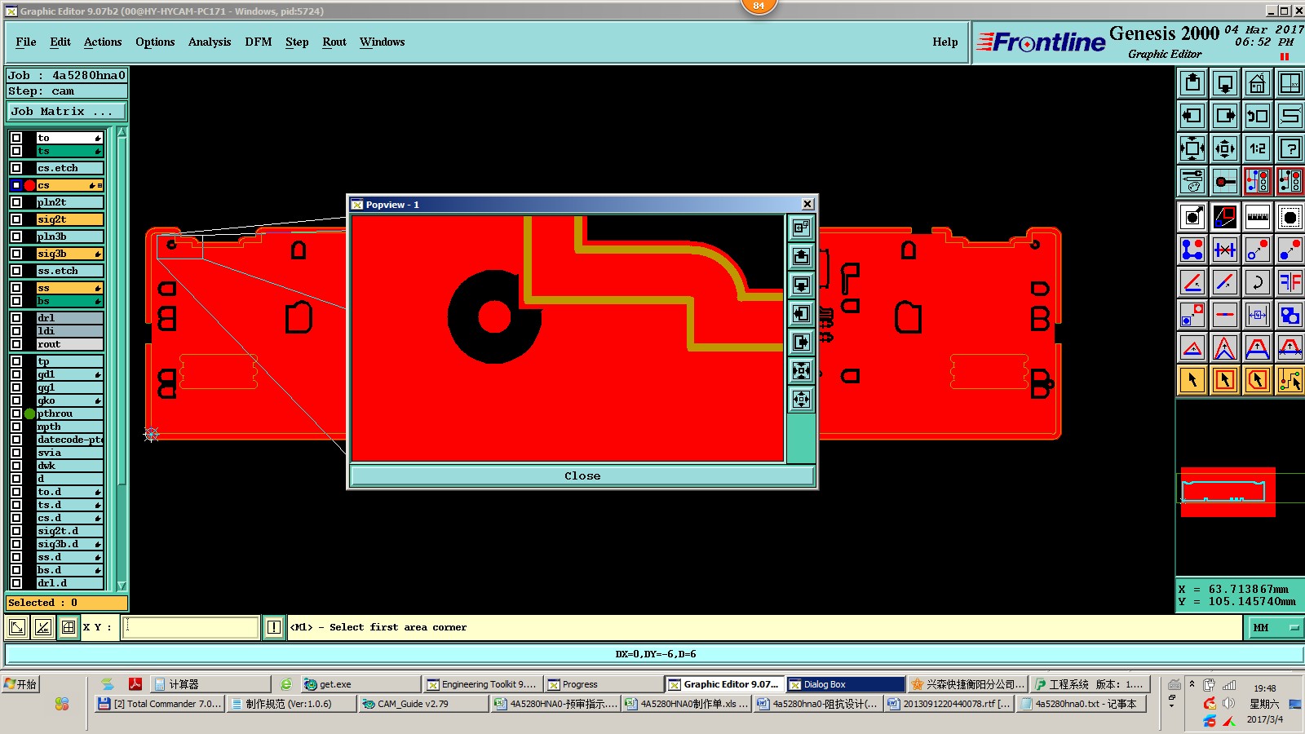This screenshot has height=734, width=1305.
Task: Toggle the 'to' layer checkbox
Action: pos(16,138)
